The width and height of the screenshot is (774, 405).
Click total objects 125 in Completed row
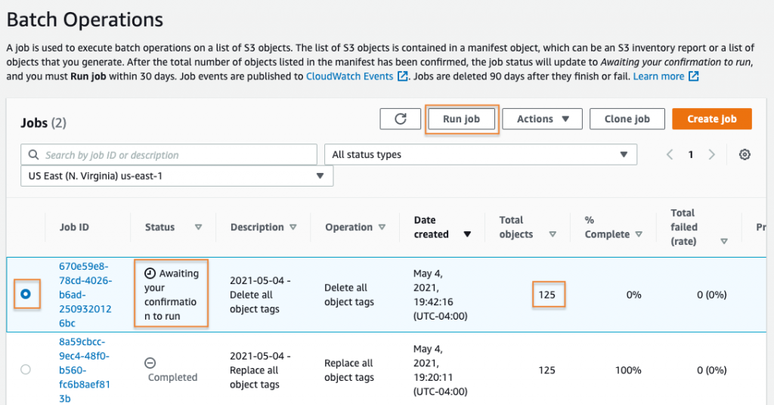547,370
